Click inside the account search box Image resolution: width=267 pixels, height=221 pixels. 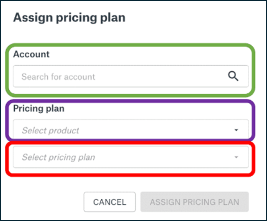131,76
